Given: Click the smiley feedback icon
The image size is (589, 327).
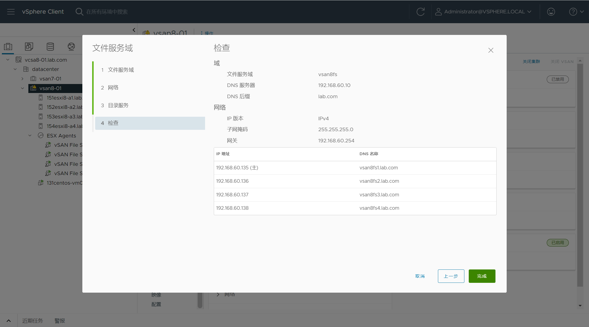Looking at the screenshot, I should click(551, 12).
